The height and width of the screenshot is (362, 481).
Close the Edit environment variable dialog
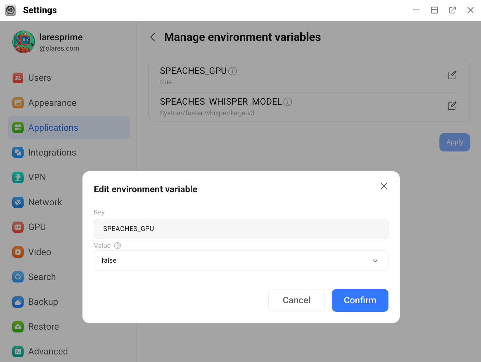click(384, 186)
